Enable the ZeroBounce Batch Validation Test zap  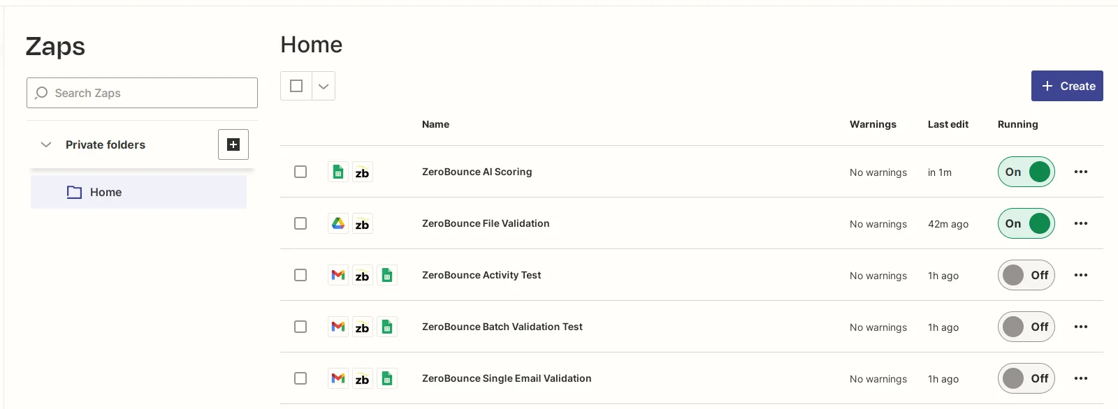[1026, 327]
